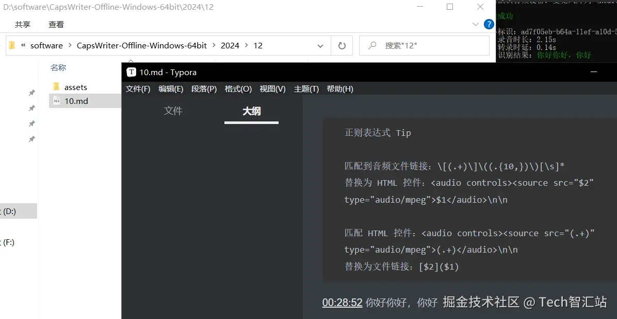Unpin the first Quick Access item
This screenshot has height=319, width=617.
(x=31, y=93)
